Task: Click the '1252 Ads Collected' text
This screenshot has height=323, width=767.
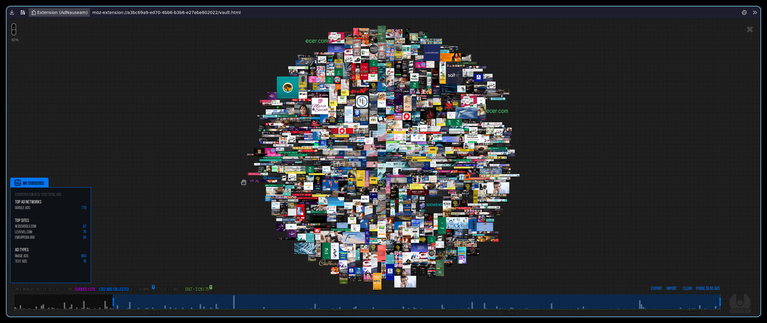Action: pos(114,289)
